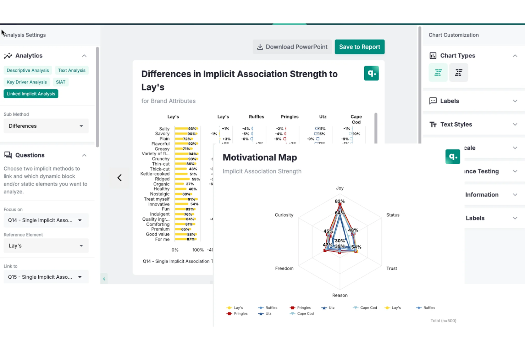The image size is (525, 350).
Task: Switch to Key Driver Analysis
Action: click(x=27, y=82)
